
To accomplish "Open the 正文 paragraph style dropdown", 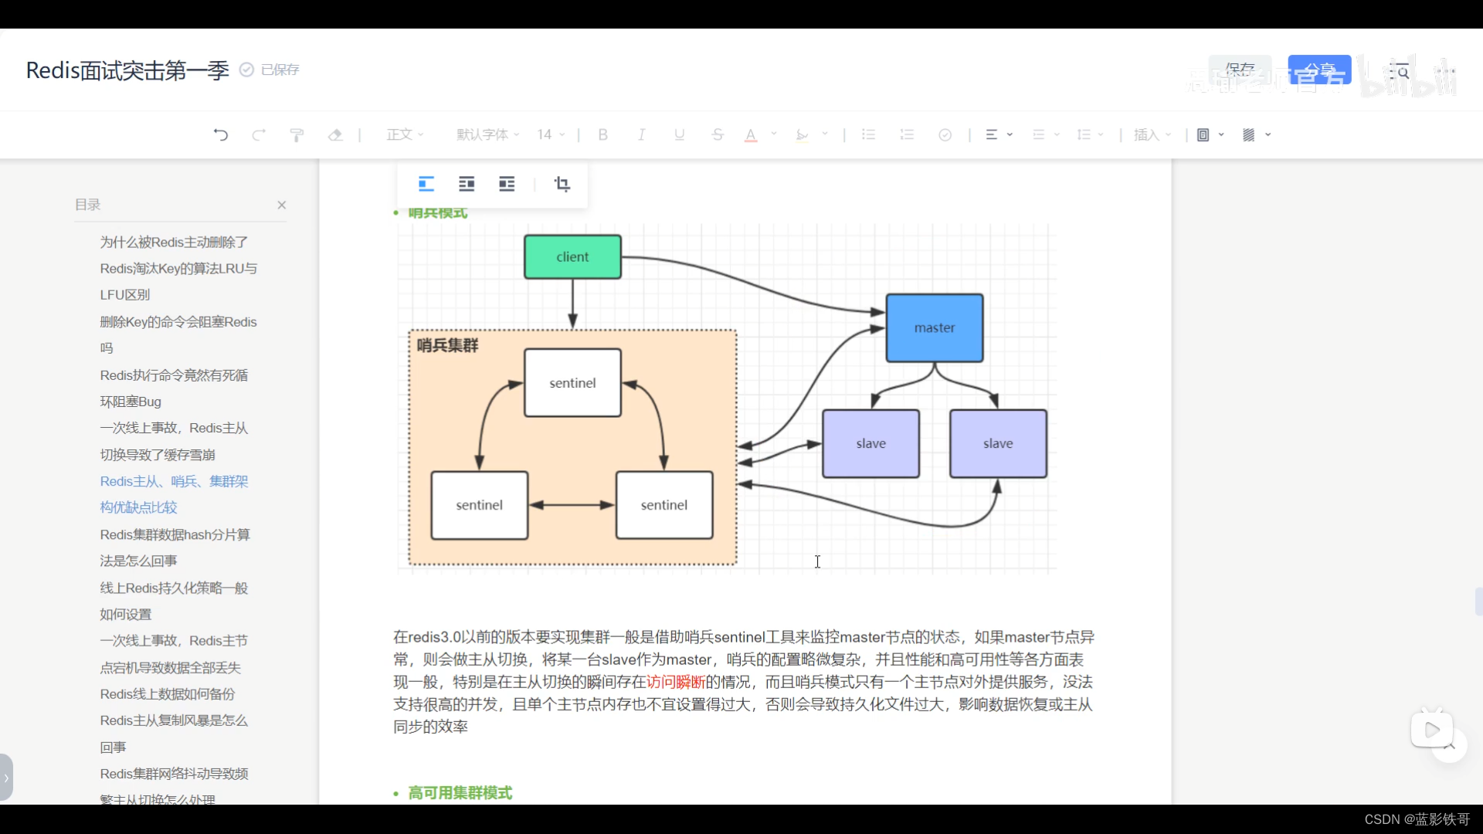I will click(x=406, y=135).
